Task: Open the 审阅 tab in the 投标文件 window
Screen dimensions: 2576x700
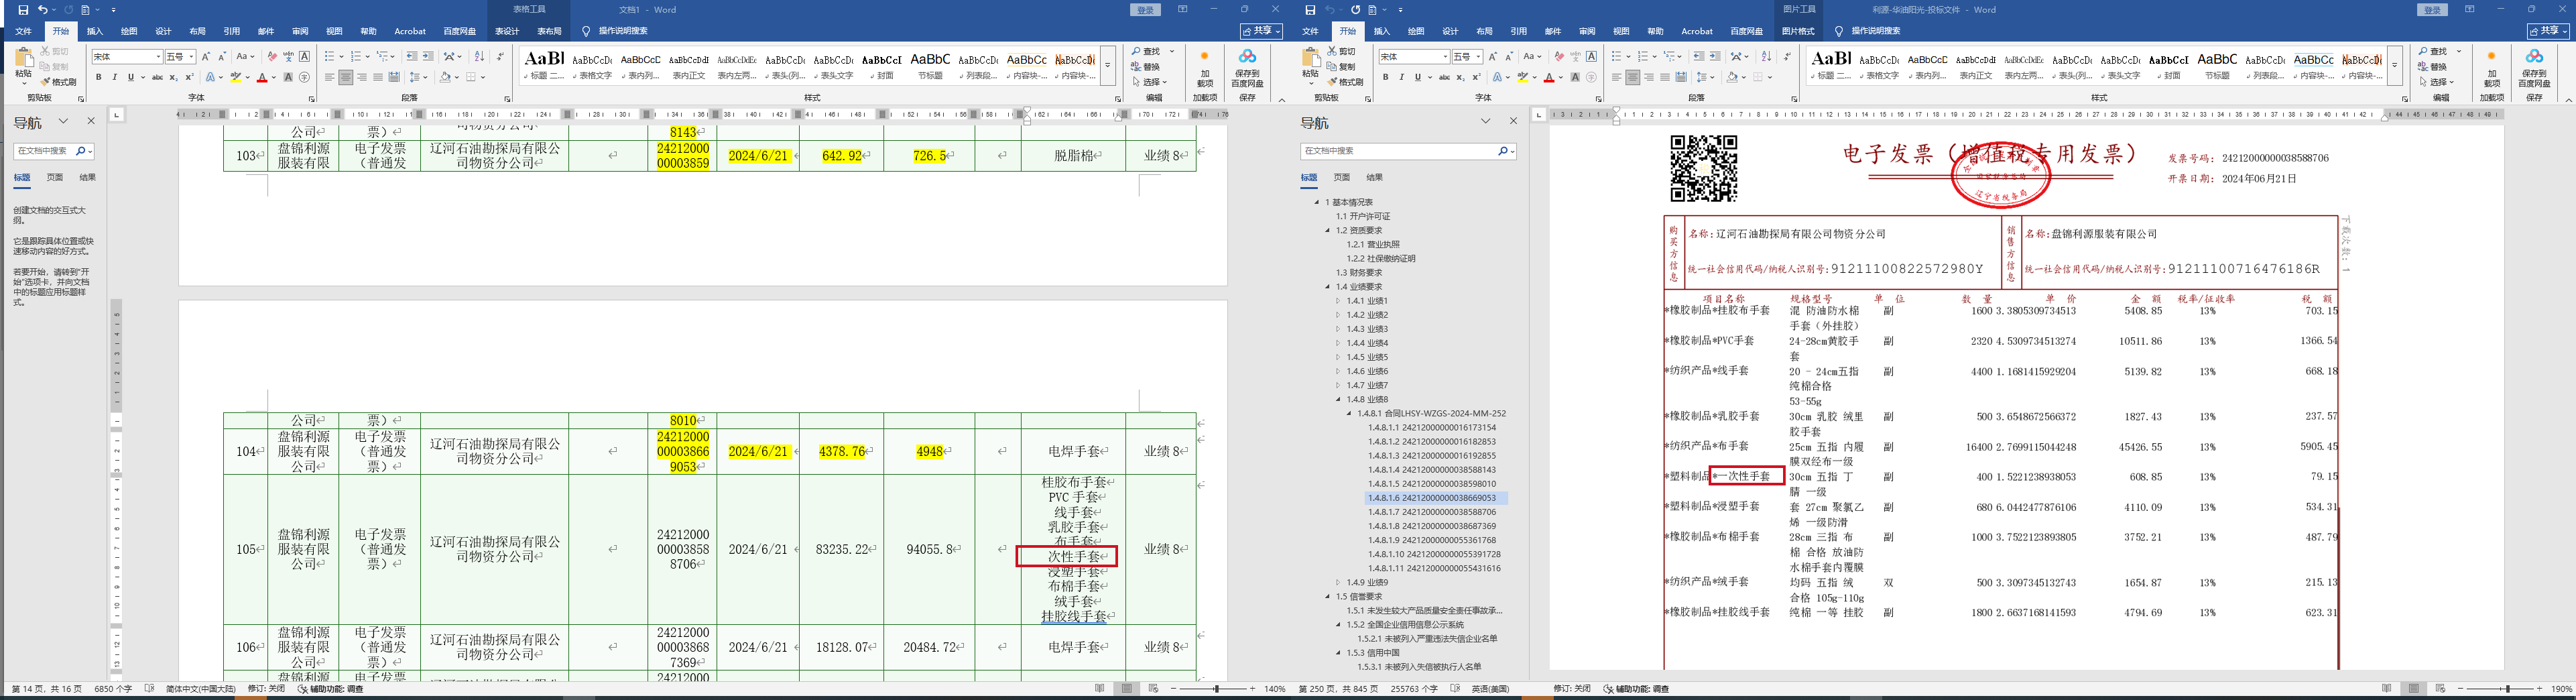Action: point(1587,31)
